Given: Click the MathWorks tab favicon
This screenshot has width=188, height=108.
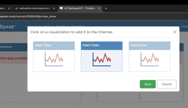Looking at the screenshot, I should [x=16, y=8].
